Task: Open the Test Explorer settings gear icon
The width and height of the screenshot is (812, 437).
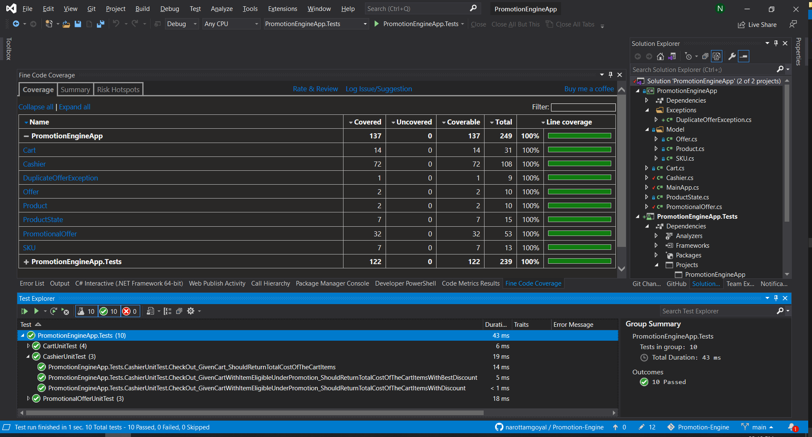Action: [x=190, y=311]
